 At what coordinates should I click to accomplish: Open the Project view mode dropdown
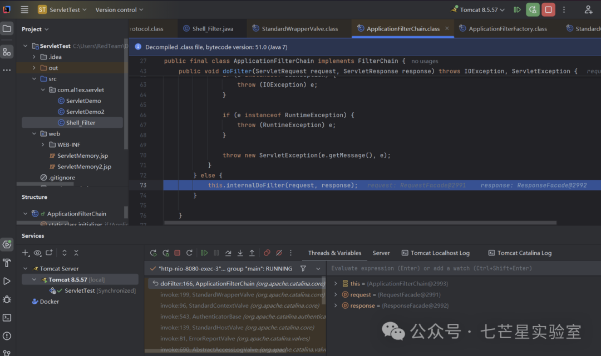35,29
